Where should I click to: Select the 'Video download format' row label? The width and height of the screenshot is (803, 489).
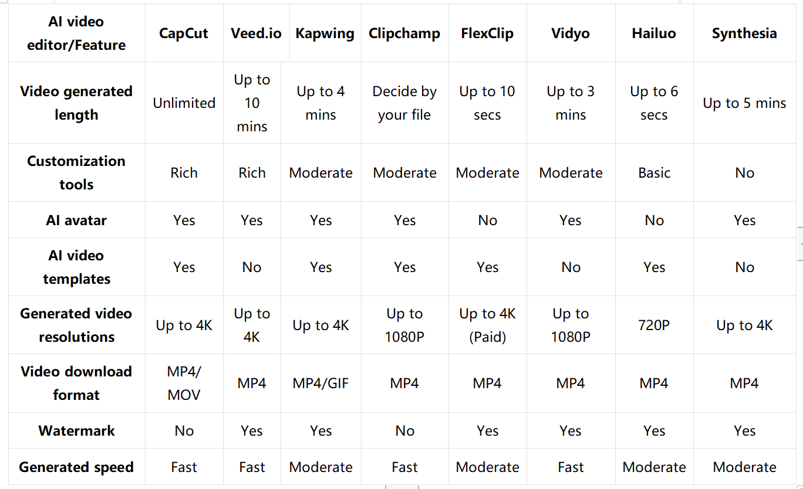(x=76, y=383)
